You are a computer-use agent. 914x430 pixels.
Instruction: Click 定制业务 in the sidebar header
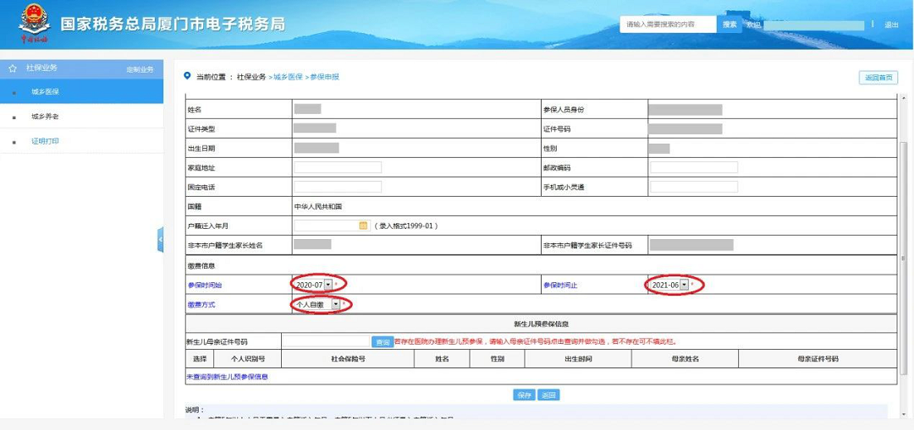point(140,69)
